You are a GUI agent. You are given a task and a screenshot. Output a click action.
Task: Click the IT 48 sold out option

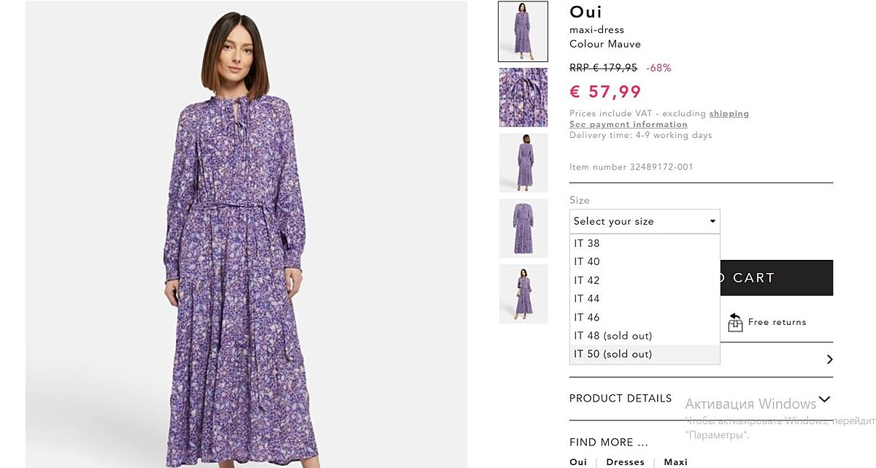tap(612, 336)
